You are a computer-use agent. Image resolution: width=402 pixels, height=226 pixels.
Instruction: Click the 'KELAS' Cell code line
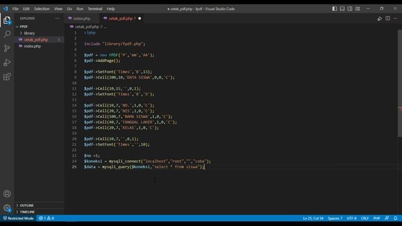point(121,127)
